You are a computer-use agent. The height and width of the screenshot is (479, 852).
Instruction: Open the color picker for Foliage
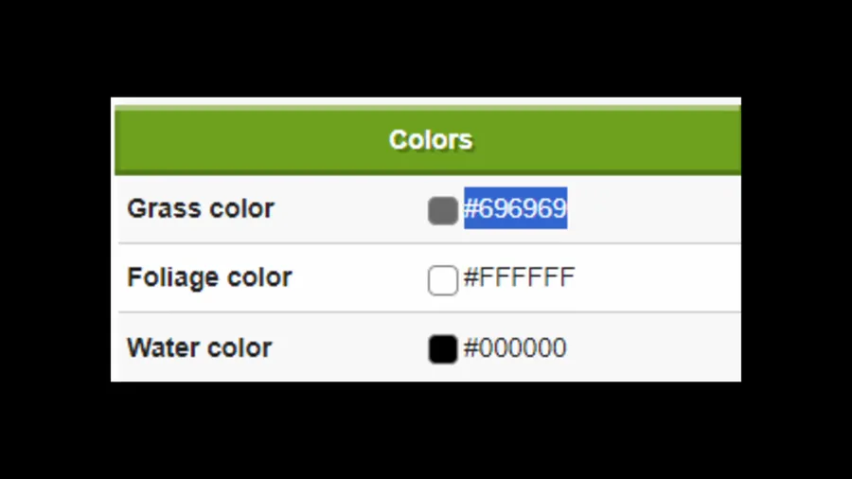[442, 280]
